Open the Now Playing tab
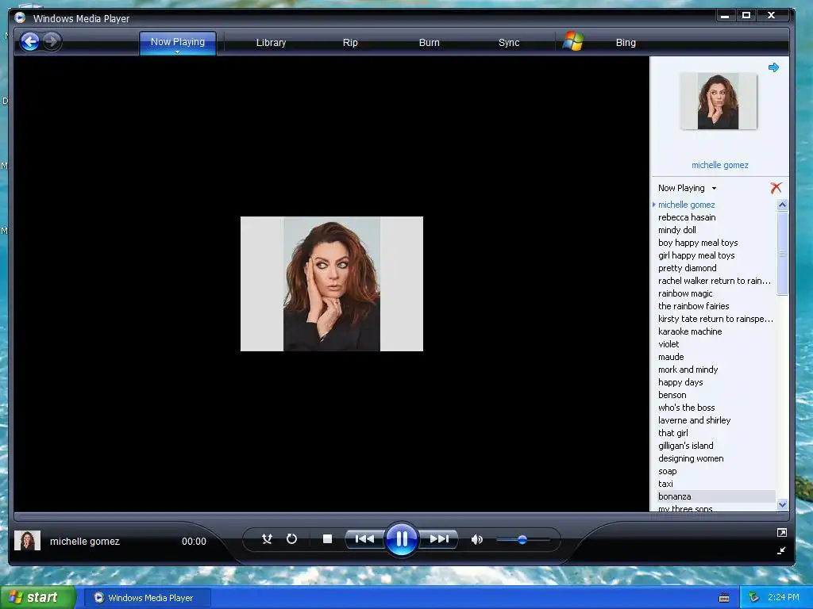This screenshot has height=609, width=813. tap(177, 41)
